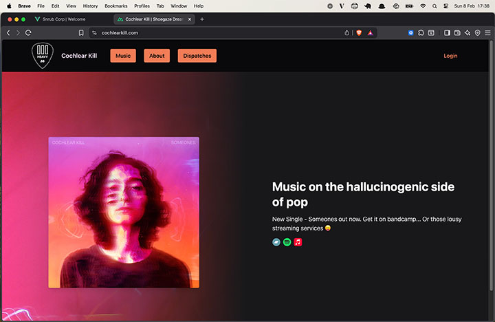
Task: Bookmark this page using the bookmark icon
Action: pos(81,32)
